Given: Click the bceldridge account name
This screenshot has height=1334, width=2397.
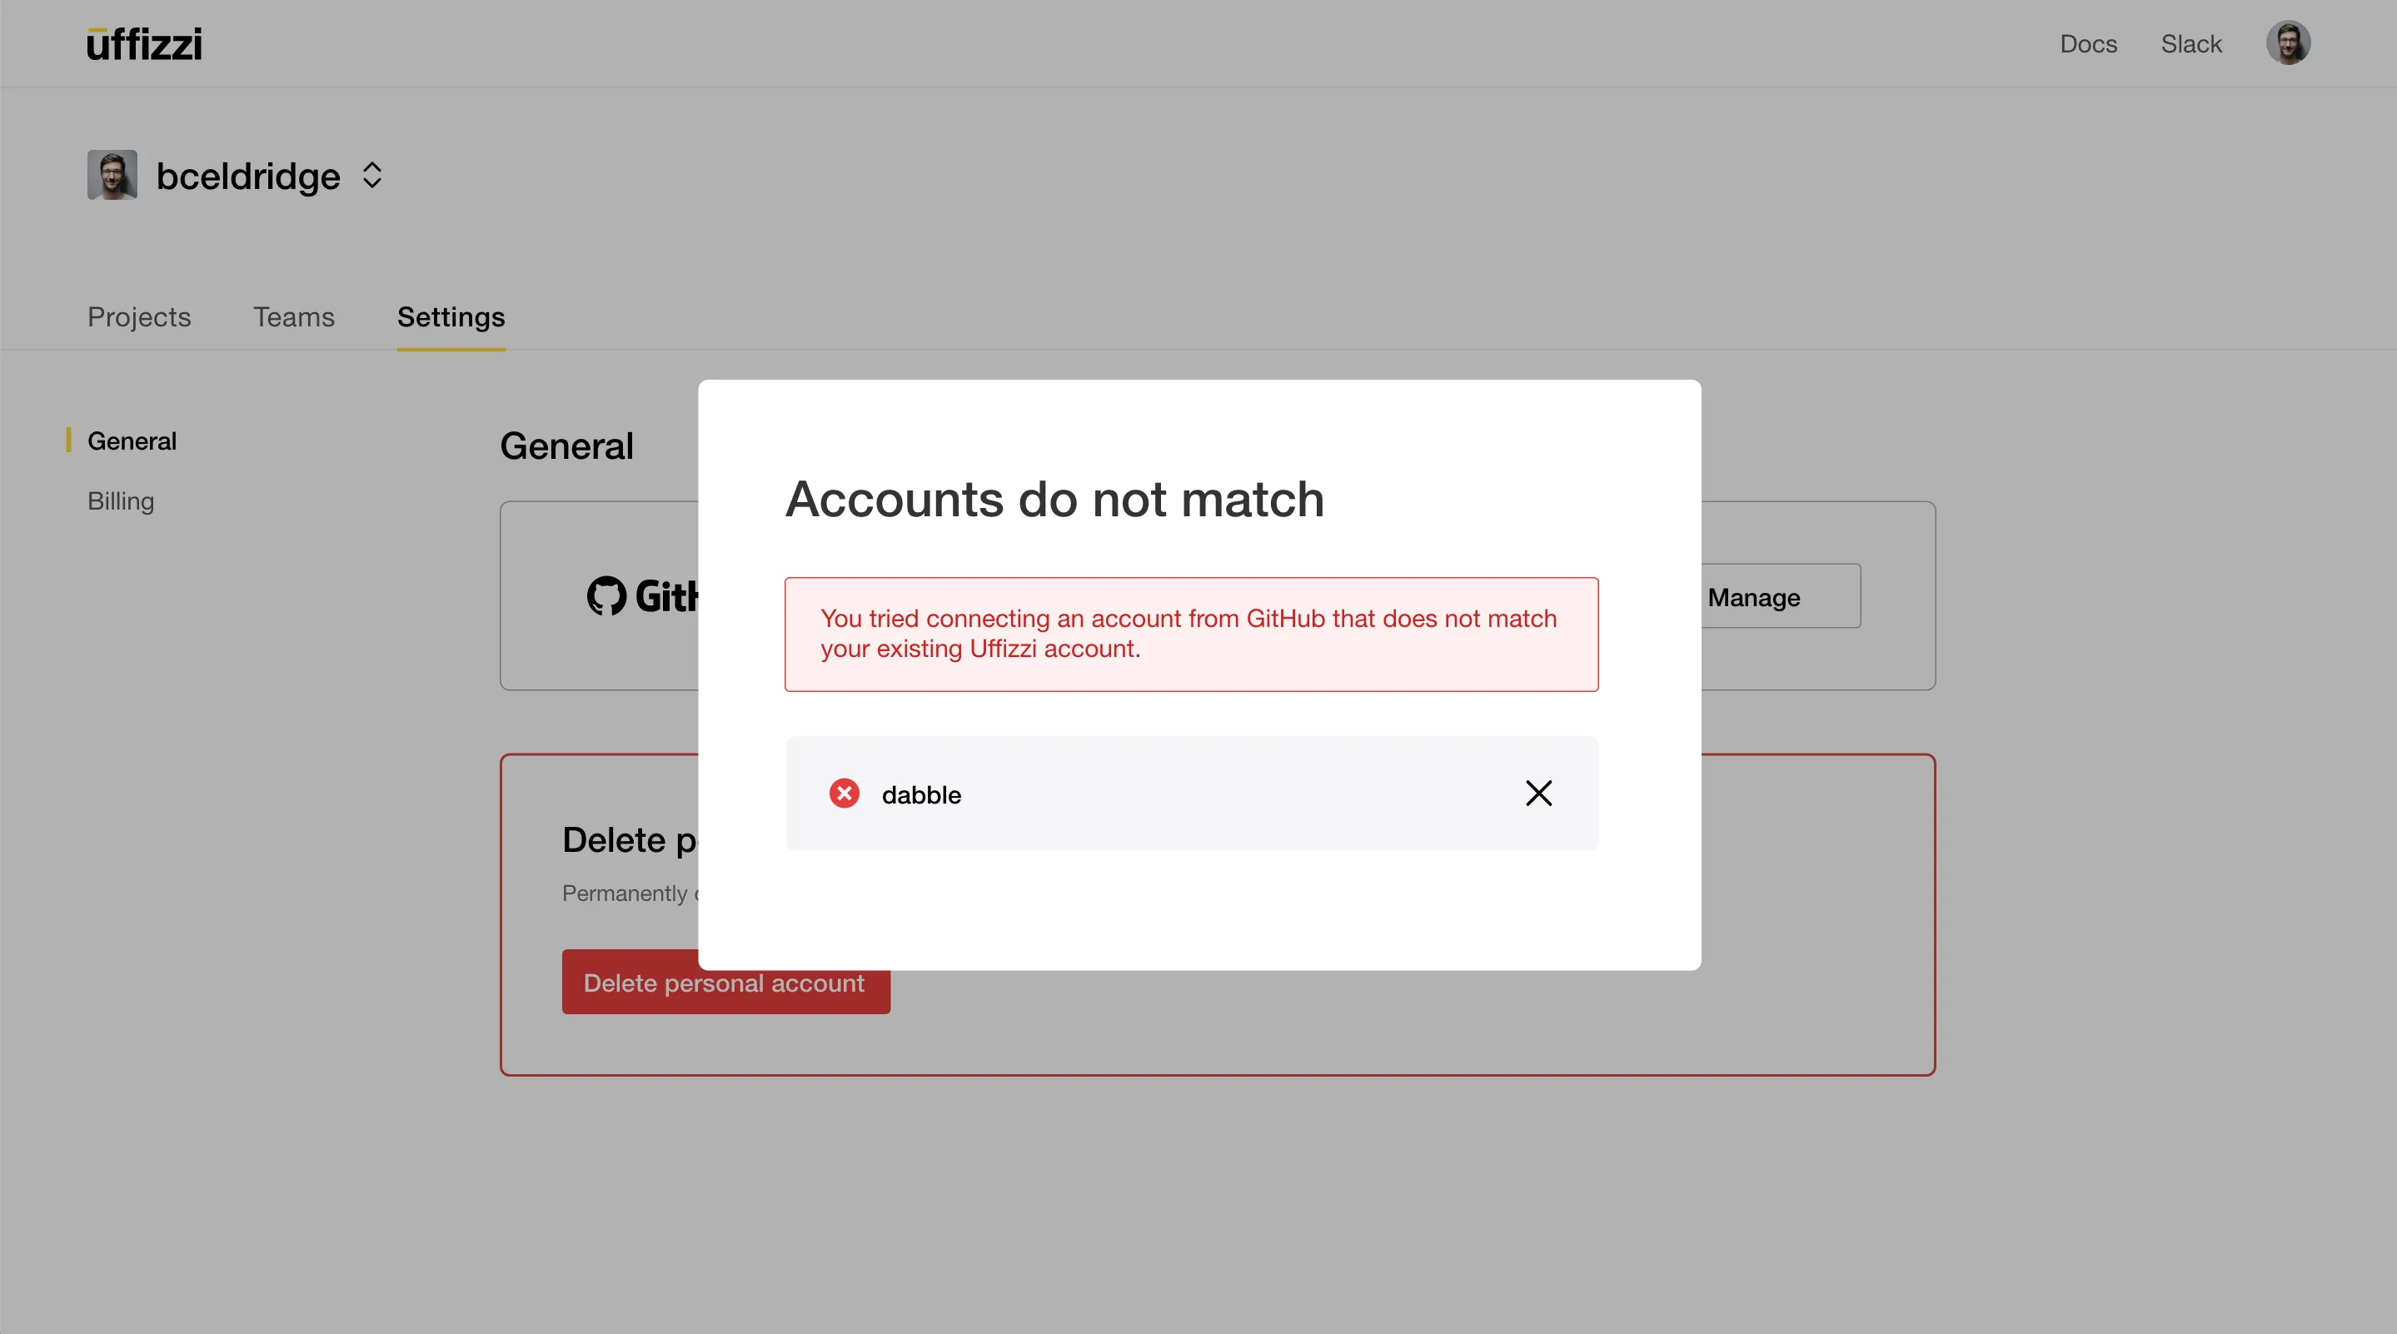Looking at the screenshot, I should (247, 176).
